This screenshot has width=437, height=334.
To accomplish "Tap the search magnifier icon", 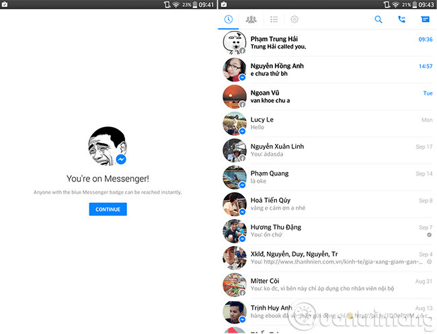I will 379,19.
